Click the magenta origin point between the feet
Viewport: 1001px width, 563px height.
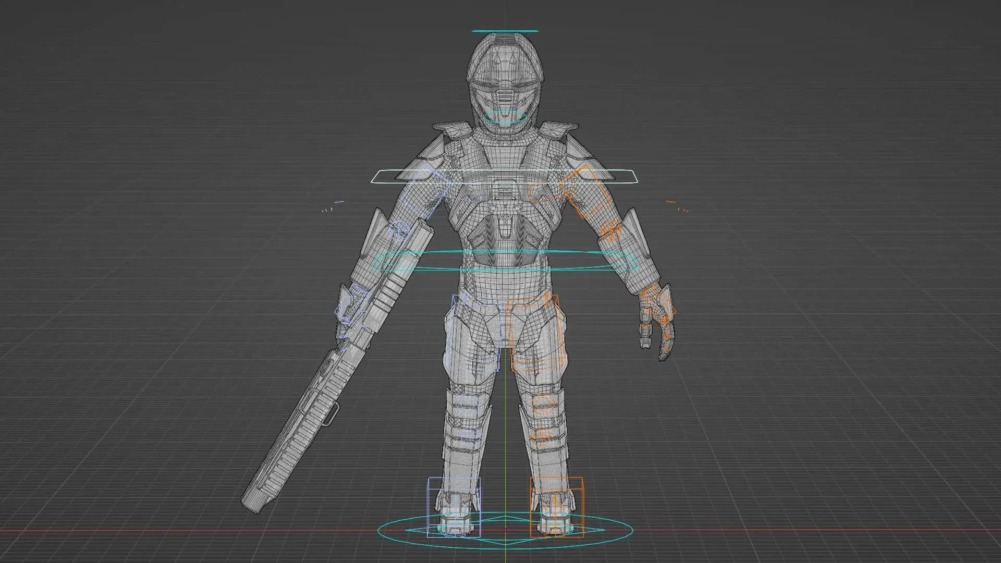tap(505, 530)
